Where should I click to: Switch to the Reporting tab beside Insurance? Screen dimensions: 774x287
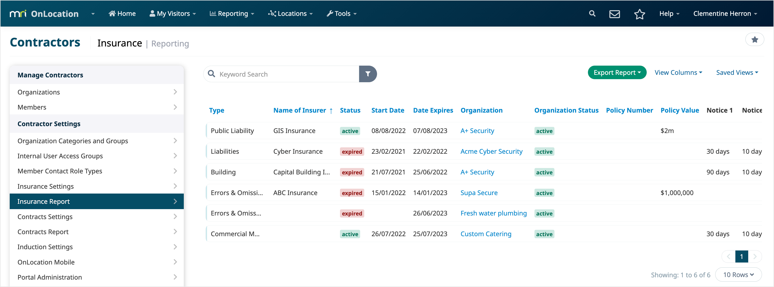[x=170, y=43]
